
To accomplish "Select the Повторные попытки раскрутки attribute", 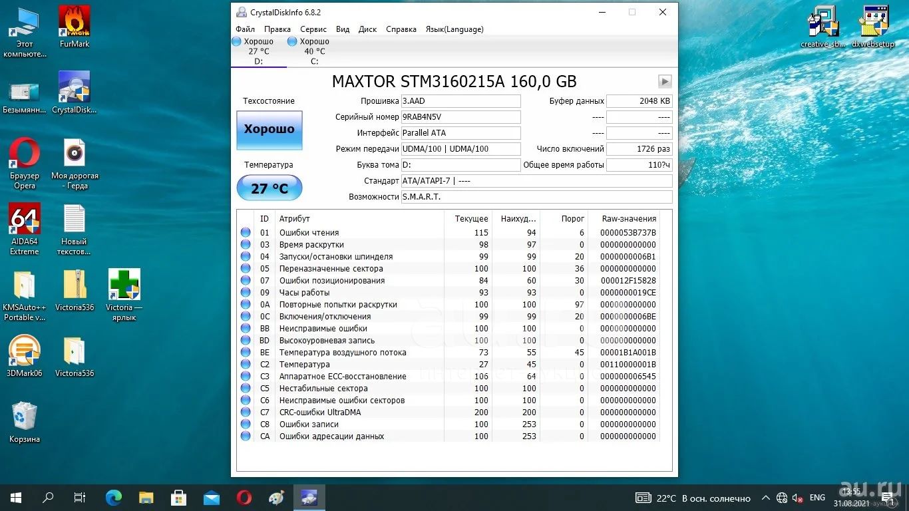I will 338,305.
